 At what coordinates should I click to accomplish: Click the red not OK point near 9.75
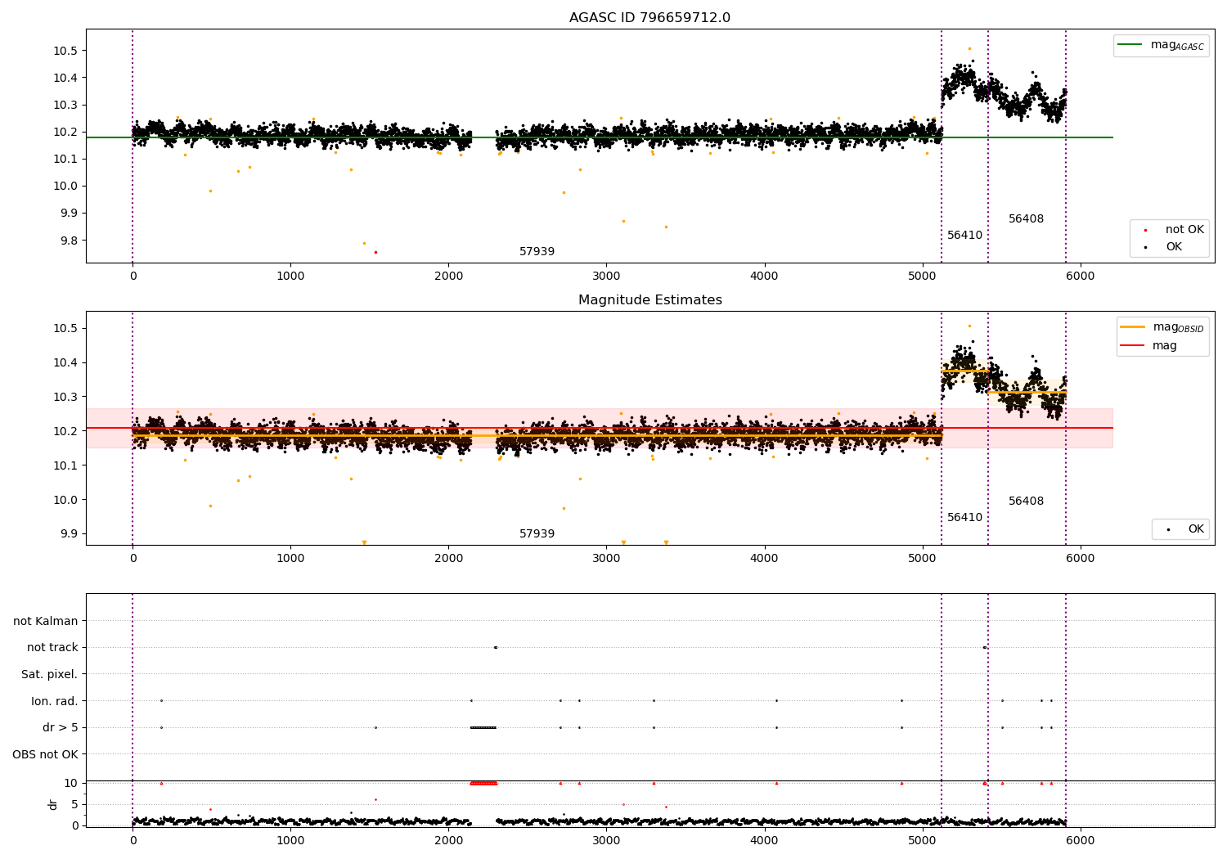point(375,252)
